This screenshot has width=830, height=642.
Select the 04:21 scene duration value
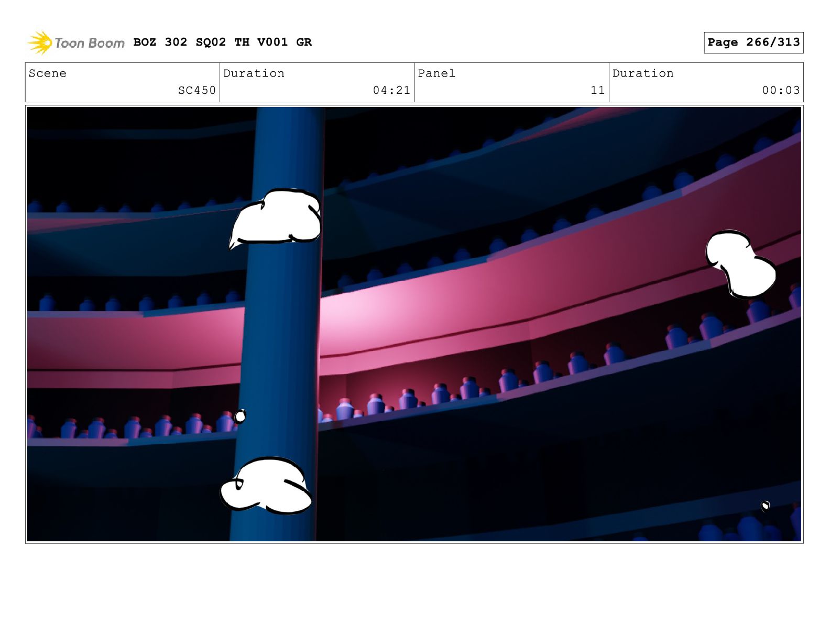391,90
